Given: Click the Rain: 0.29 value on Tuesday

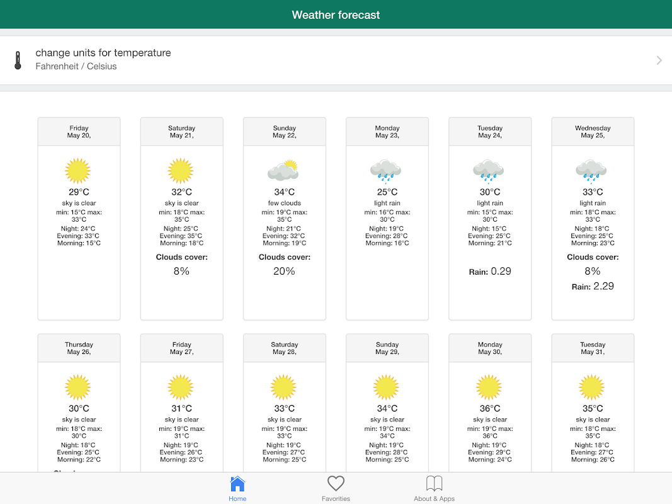Looking at the screenshot, I should coord(490,272).
